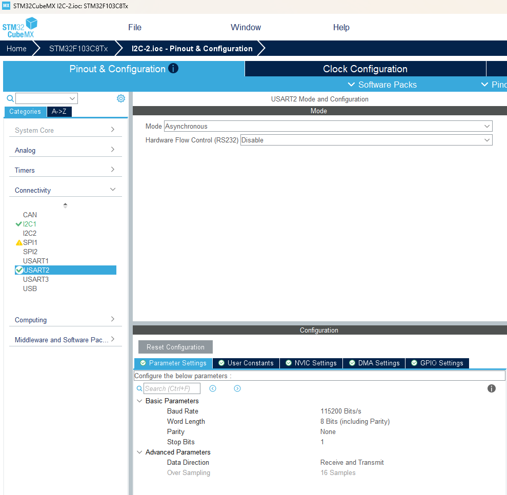
Task: Select SPI2 in the Connectivity list
Action: coord(30,252)
